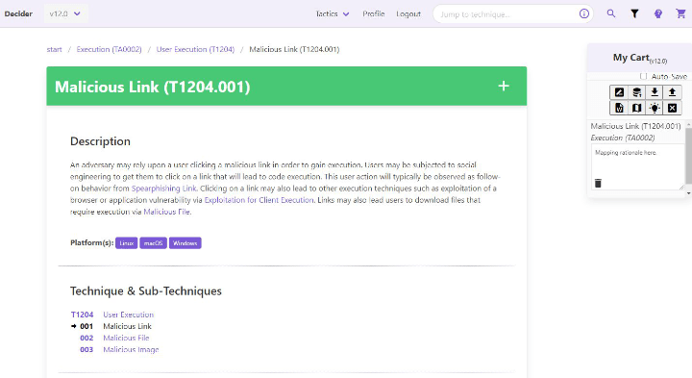Click the Linux platform tag

pyautogui.click(x=127, y=243)
